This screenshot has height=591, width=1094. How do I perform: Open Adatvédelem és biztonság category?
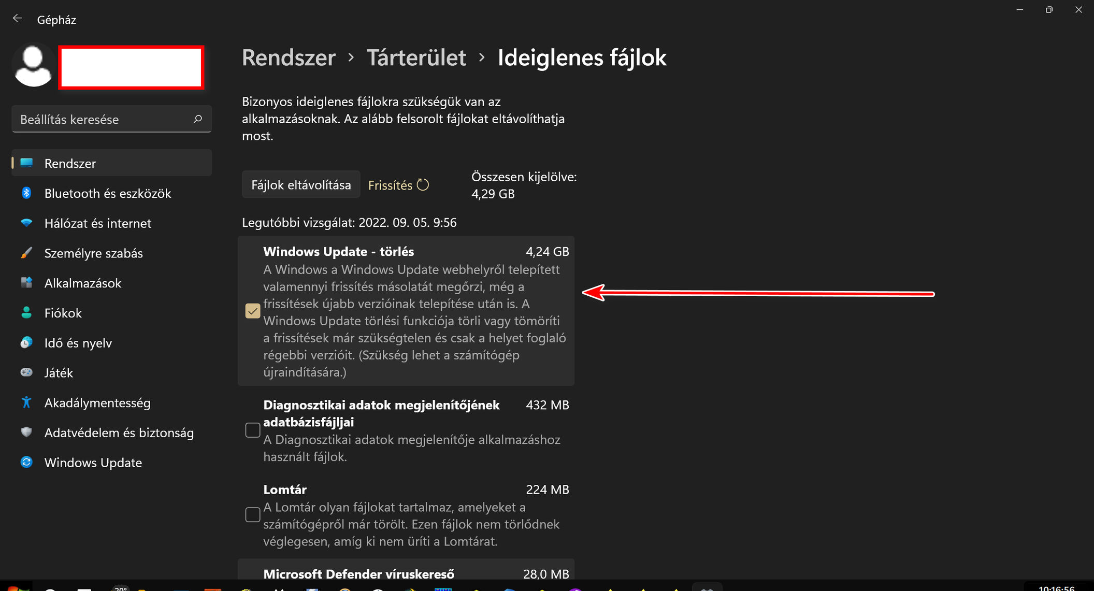[112, 433]
